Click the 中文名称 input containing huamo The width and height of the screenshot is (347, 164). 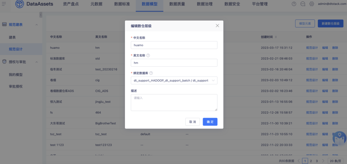pos(174,45)
